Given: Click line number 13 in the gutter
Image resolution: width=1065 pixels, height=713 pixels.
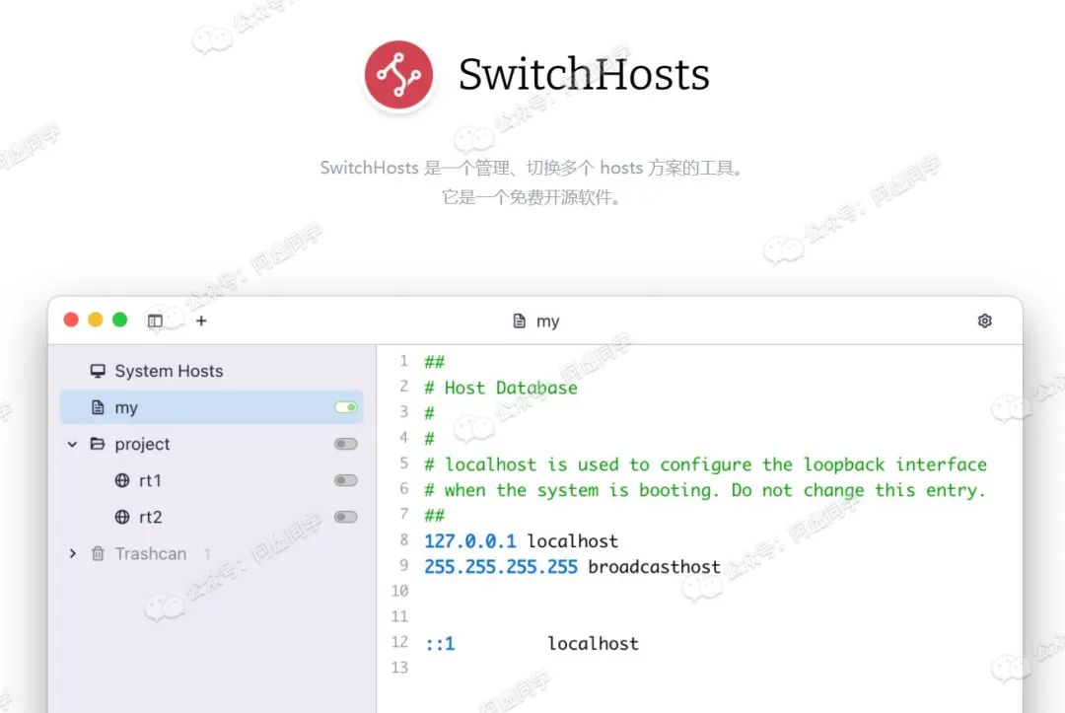Looking at the screenshot, I should [x=399, y=668].
